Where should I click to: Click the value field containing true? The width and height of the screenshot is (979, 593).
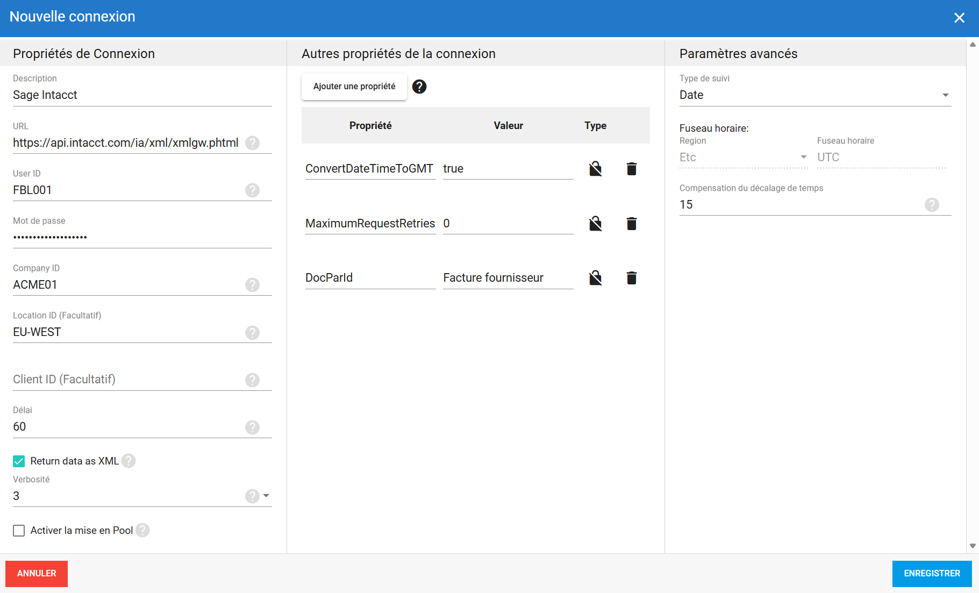click(508, 169)
